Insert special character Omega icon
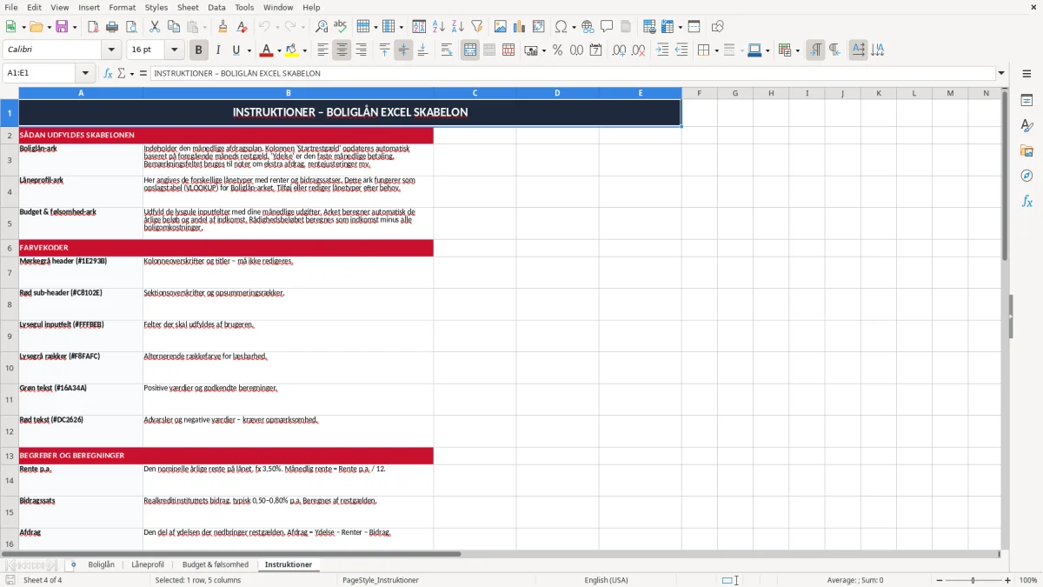Image resolution: width=1043 pixels, height=587 pixels. click(561, 27)
